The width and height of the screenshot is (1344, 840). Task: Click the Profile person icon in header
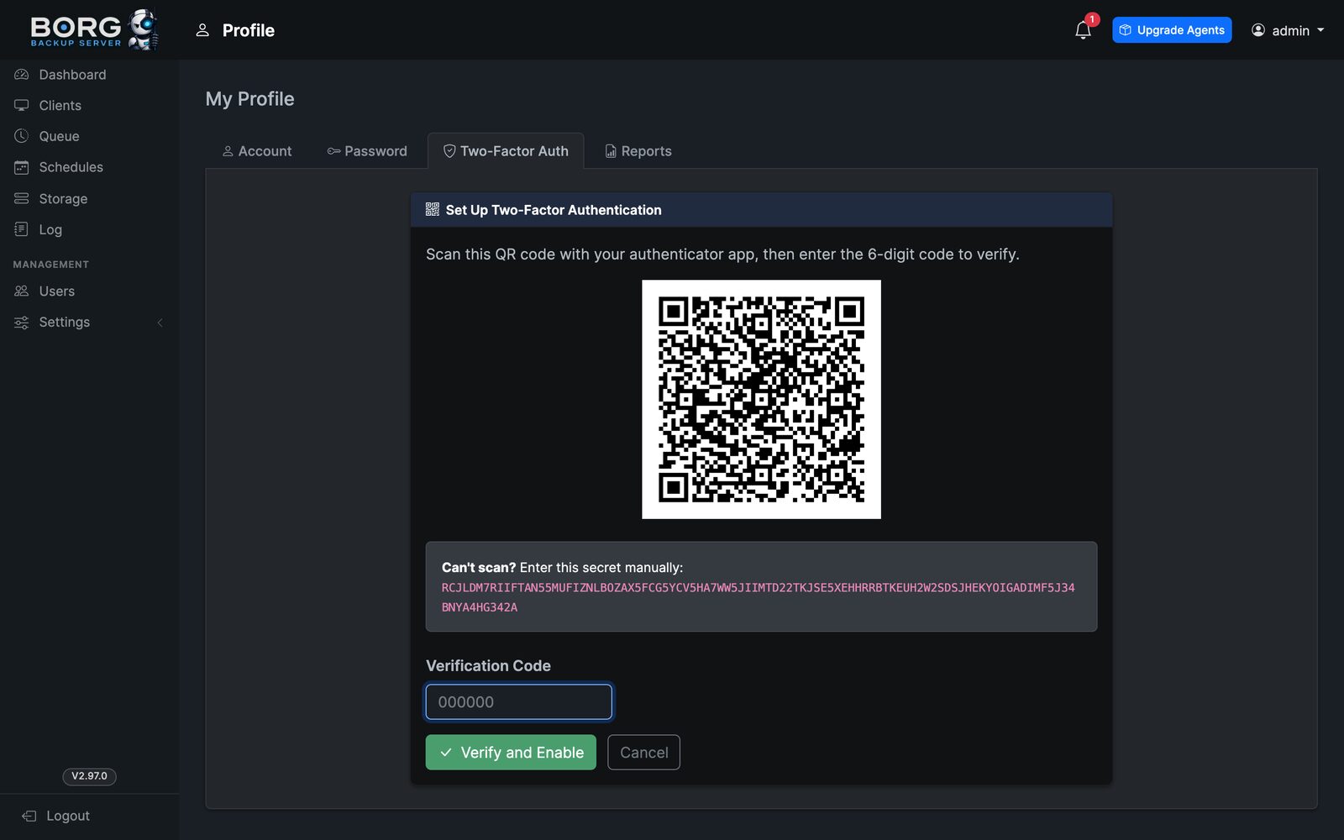(202, 30)
